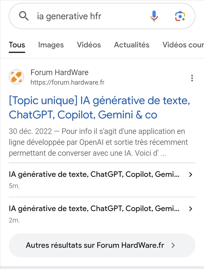Tap the microphone icon for voice search
Image resolution: width=204 pixels, height=269 pixels.
[154, 15]
